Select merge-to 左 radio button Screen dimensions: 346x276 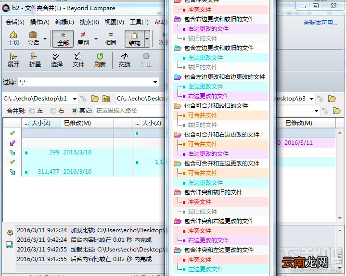[32, 111]
